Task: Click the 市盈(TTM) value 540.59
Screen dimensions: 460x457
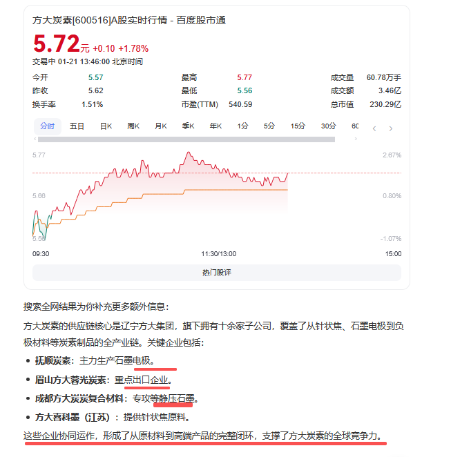Action: (x=240, y=105)
